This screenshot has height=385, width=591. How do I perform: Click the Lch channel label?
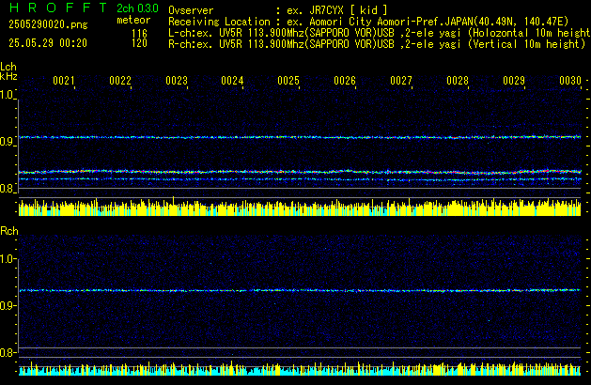pos(8,67)
